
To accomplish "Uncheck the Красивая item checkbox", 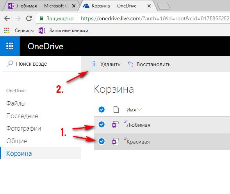I will [x=102, y=141].
